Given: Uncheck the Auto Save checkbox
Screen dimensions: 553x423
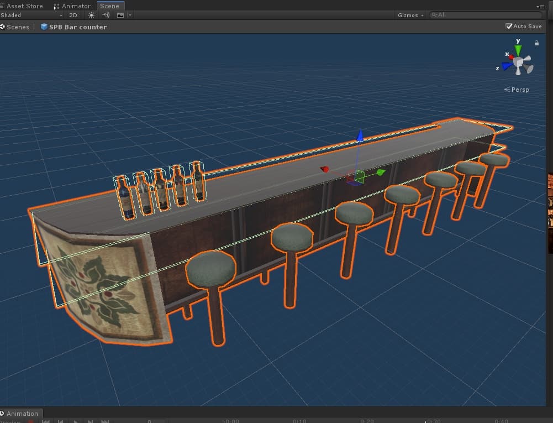Looking at the screenshot, I should (x=509, y=26).
